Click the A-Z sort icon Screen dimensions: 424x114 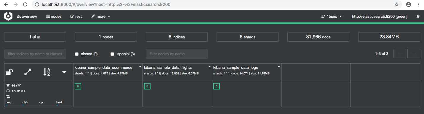pyautogui.click(x=47, y=72)
